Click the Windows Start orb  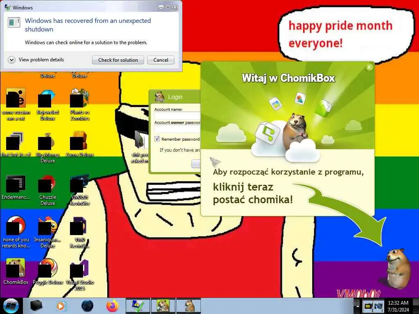click(x=11, y=306)
